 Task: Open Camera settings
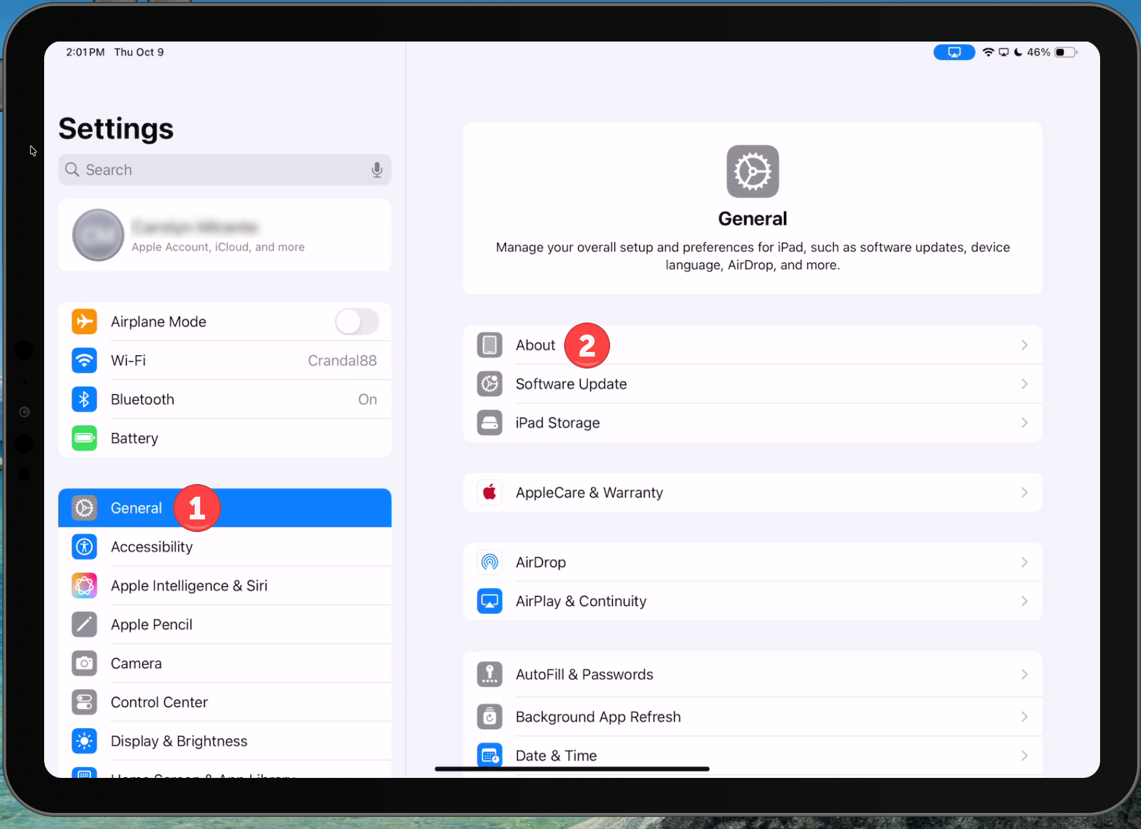225,664
